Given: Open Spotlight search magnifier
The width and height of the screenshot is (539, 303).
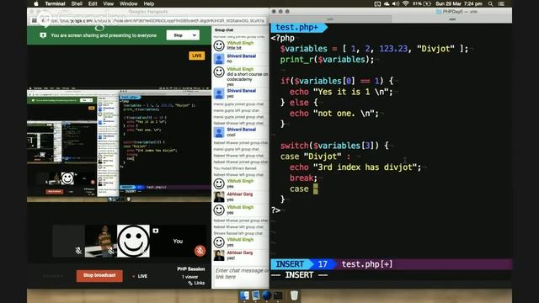Looking at the screenshot, I should 490,3.
